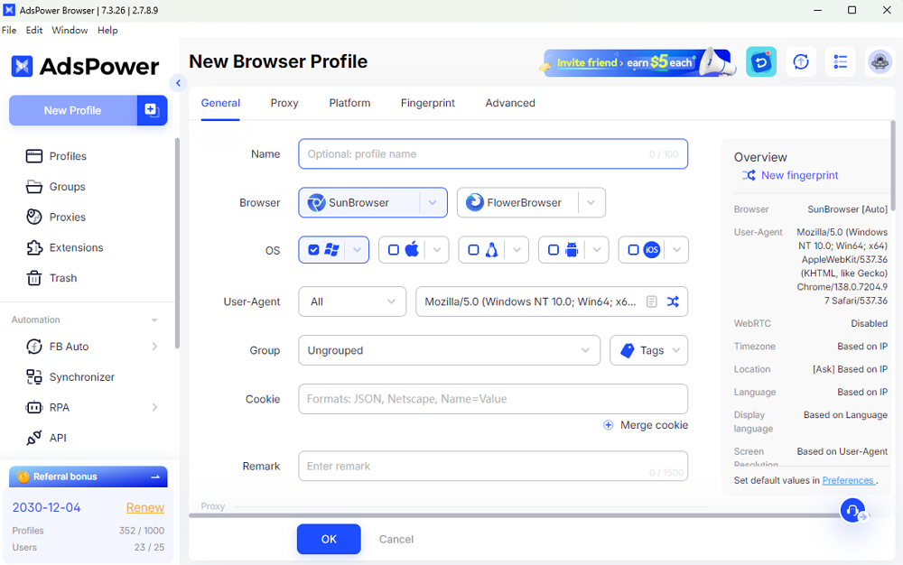Image resolution: width=903 pixels, height=565 pixels.
Task: Click the profile Name input field
Action: pyautogui.click(x=493, y=153)
